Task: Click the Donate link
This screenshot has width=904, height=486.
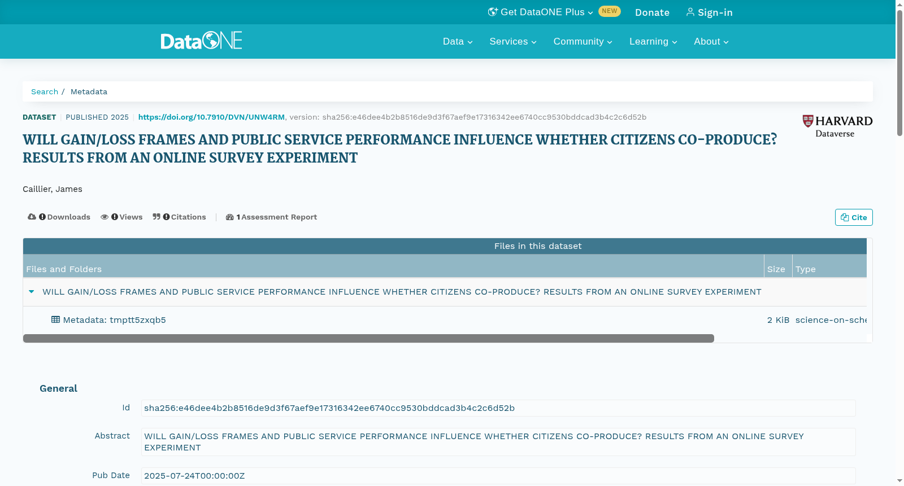Action: tap(652, 12)
